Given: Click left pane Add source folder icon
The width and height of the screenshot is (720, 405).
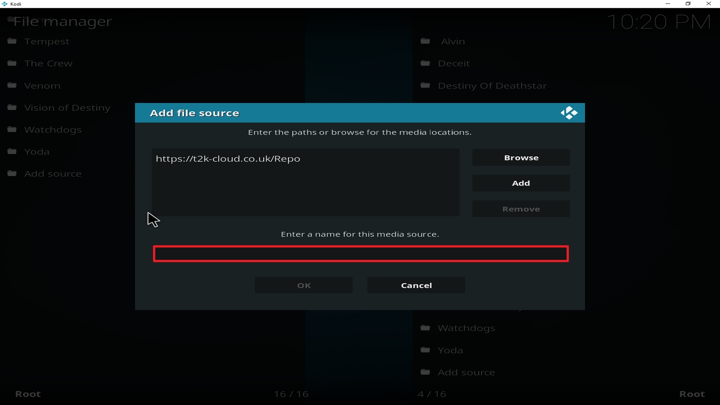Looking at the screenshot, I should click(x=12, y=173).
